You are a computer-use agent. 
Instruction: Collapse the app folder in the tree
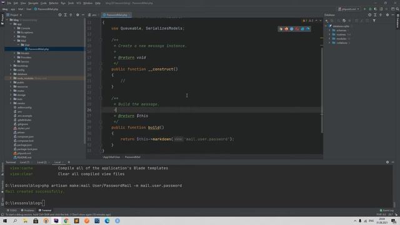point(11,24)
